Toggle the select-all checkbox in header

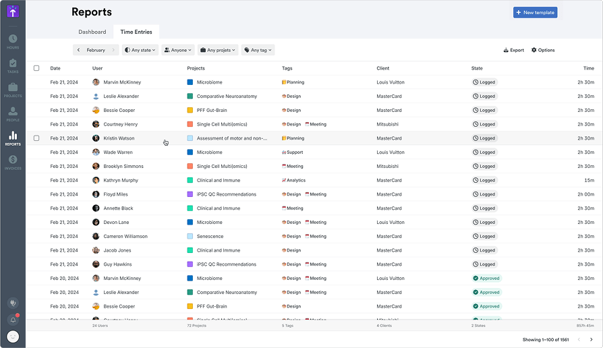coord(36,68)
